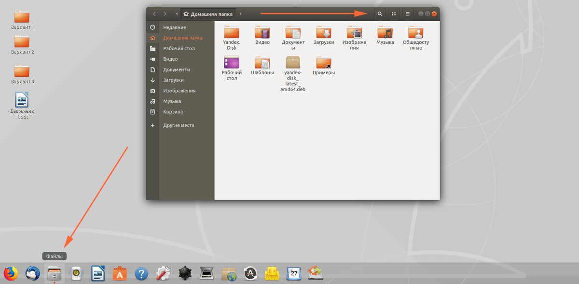Screen dimensions: 579x284
Task: Click the Files icon in the dock
Action: click(54, 273)
